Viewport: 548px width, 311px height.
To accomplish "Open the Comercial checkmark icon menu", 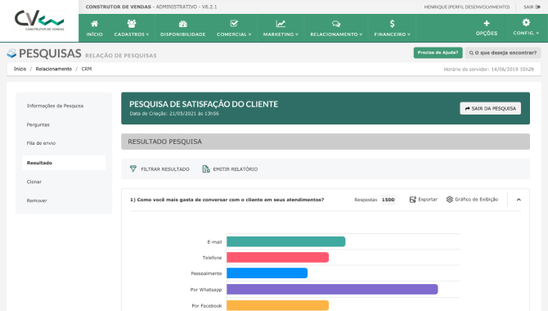I will [234, 24].
